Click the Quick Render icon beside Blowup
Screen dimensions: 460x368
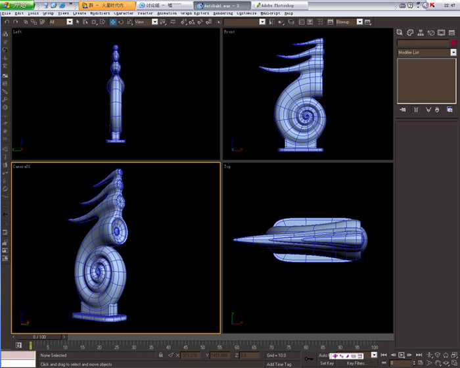(x=367, y=22)
